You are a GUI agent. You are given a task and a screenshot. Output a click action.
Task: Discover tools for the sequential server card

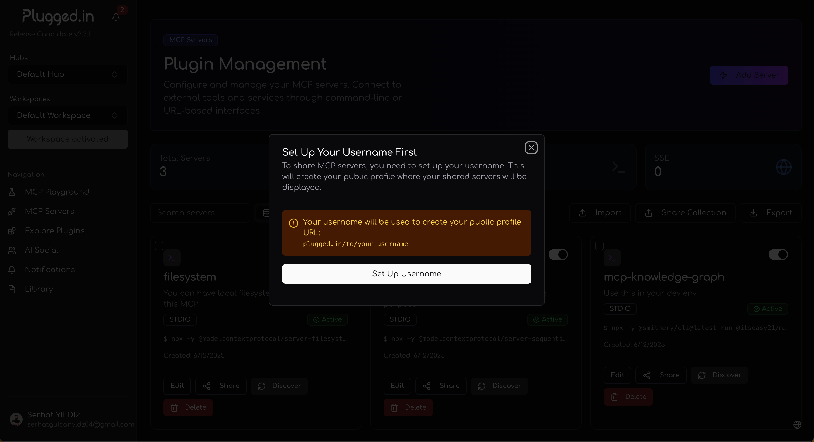point(499,386)
